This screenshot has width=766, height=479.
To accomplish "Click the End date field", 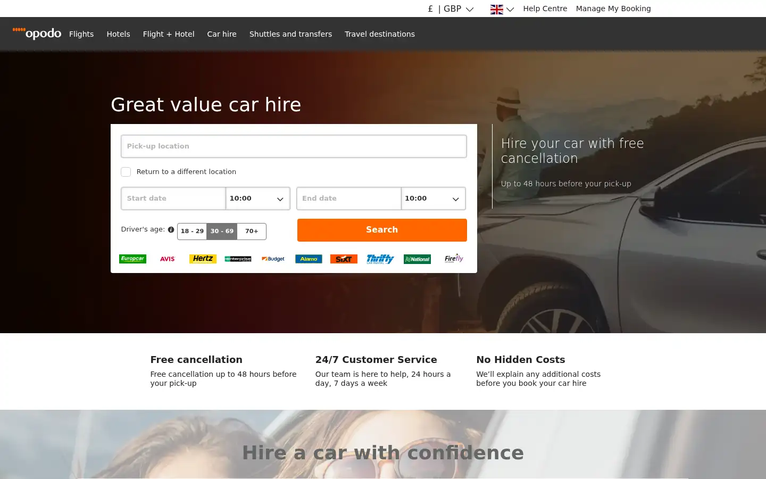I will (349, 199).
